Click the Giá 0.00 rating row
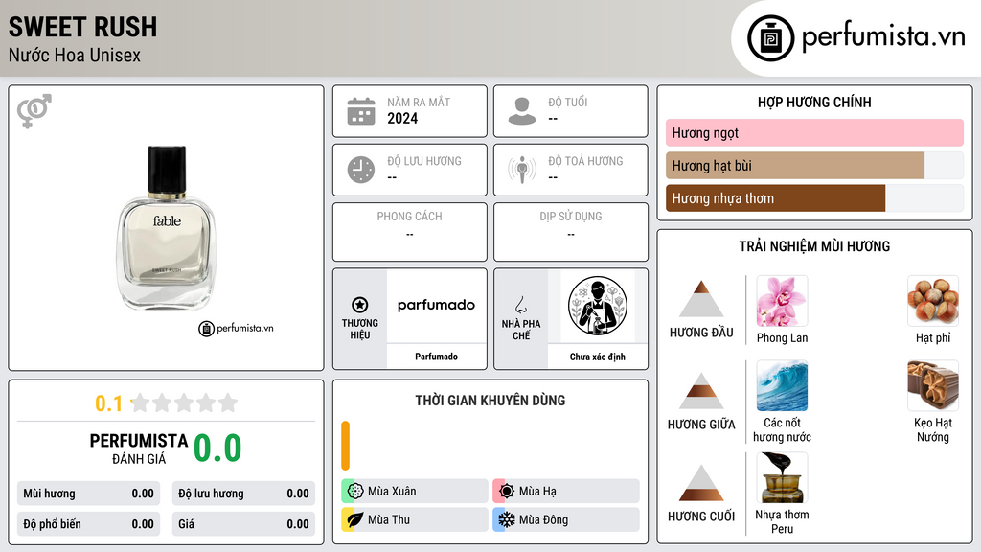 coord(243,524)
